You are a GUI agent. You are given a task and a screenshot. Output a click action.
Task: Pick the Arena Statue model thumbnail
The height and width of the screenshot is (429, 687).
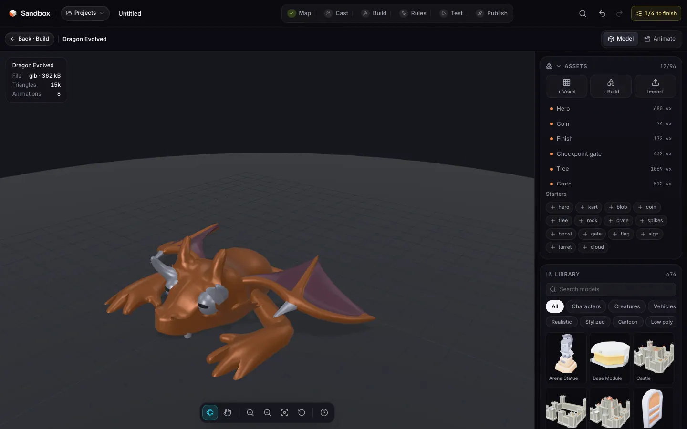566,358
